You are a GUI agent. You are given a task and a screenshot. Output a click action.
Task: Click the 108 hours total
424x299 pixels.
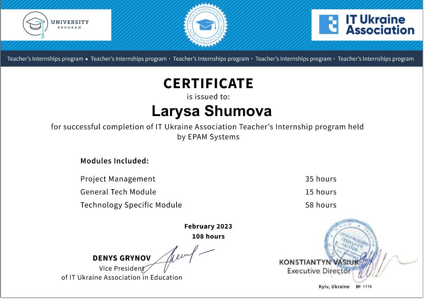click(x=208, y=237)
